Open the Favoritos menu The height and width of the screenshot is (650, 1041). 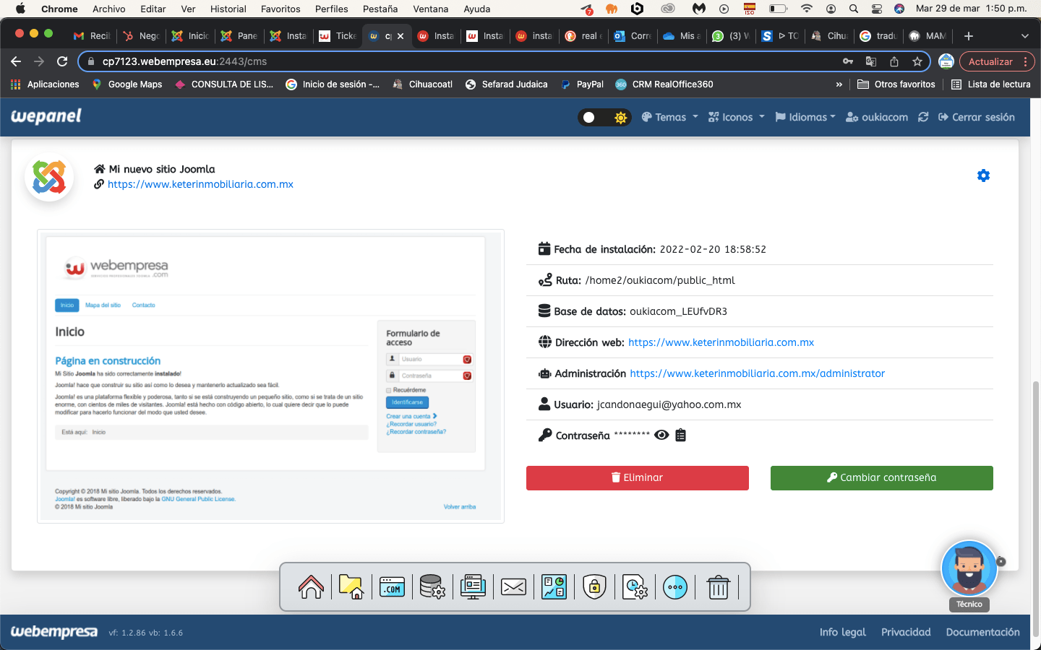click(x=280, y=9)
